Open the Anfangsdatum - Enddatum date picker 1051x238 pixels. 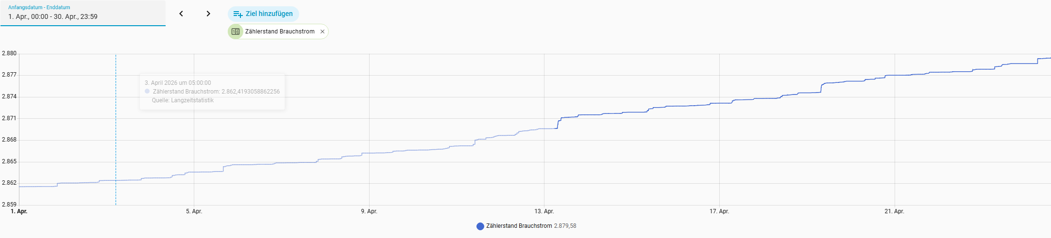click(83, 13)
